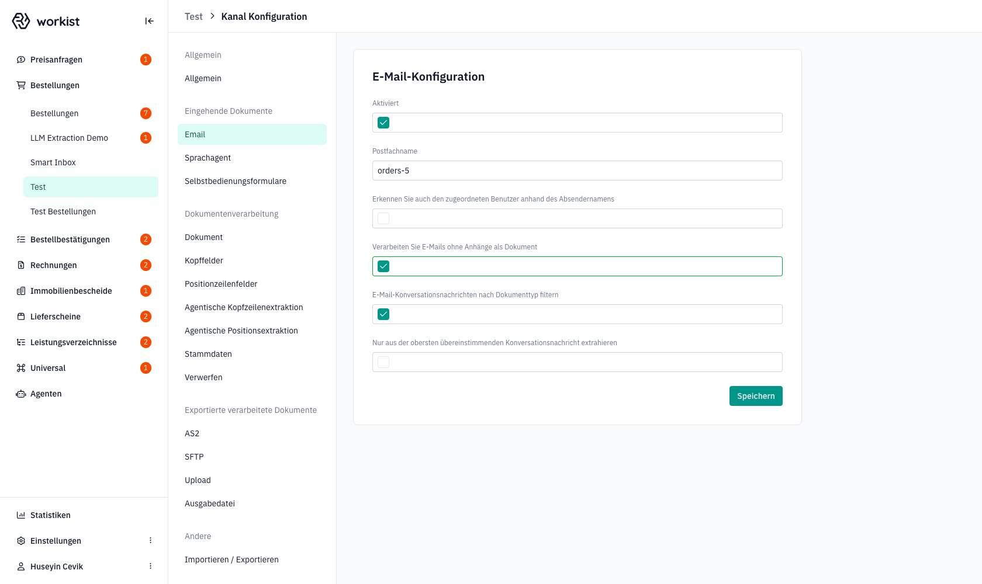Click the Einstellungen gear icon
Image resolution: width=982 pixels, height=584 pixels.
21,541
